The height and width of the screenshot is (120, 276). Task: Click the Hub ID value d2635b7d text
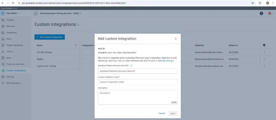click(117, 52)
